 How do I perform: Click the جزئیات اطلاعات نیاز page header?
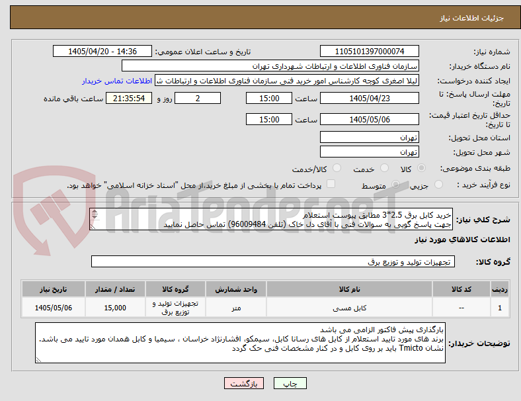click(472, 18)
